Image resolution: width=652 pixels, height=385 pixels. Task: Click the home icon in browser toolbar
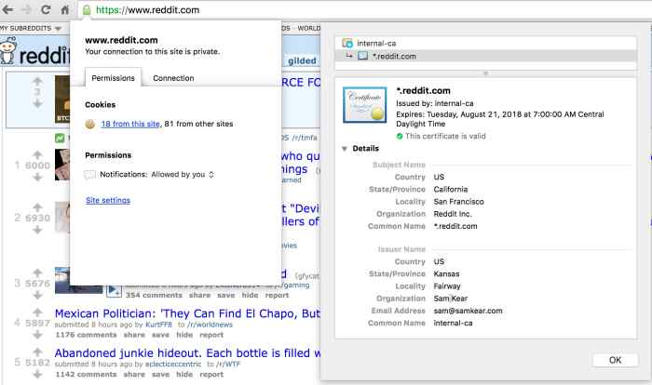click(65, 10)
